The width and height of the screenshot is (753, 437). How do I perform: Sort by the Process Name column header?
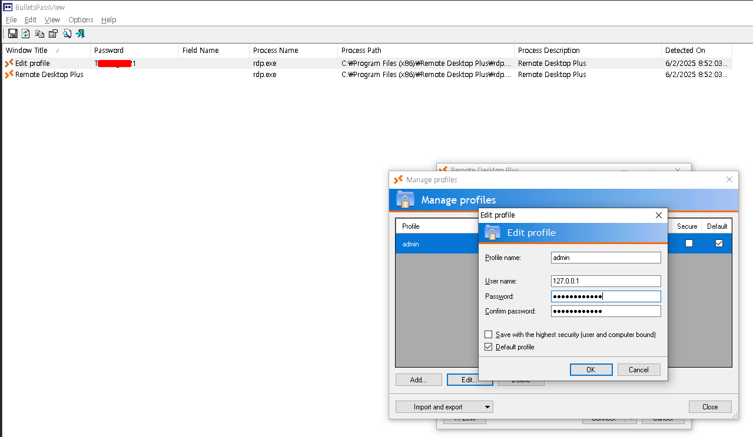click(x=293, y=51)
